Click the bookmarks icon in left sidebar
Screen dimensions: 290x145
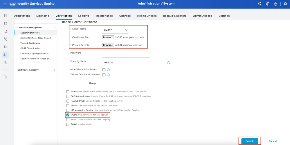pyautogui.click(x=5, y=16)
